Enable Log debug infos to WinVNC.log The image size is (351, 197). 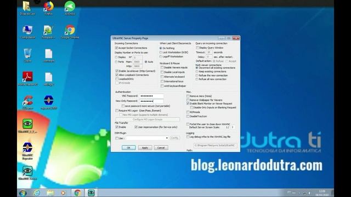[x=188, y=136]
